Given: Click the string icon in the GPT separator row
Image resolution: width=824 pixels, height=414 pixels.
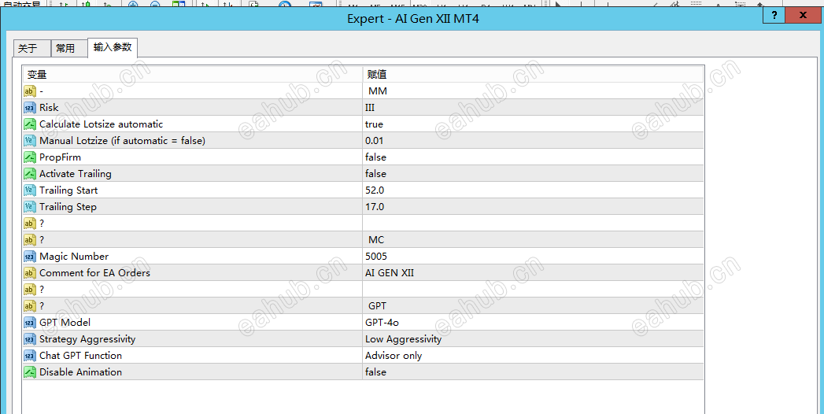Looking at the screenshot, I should point(29,305).
